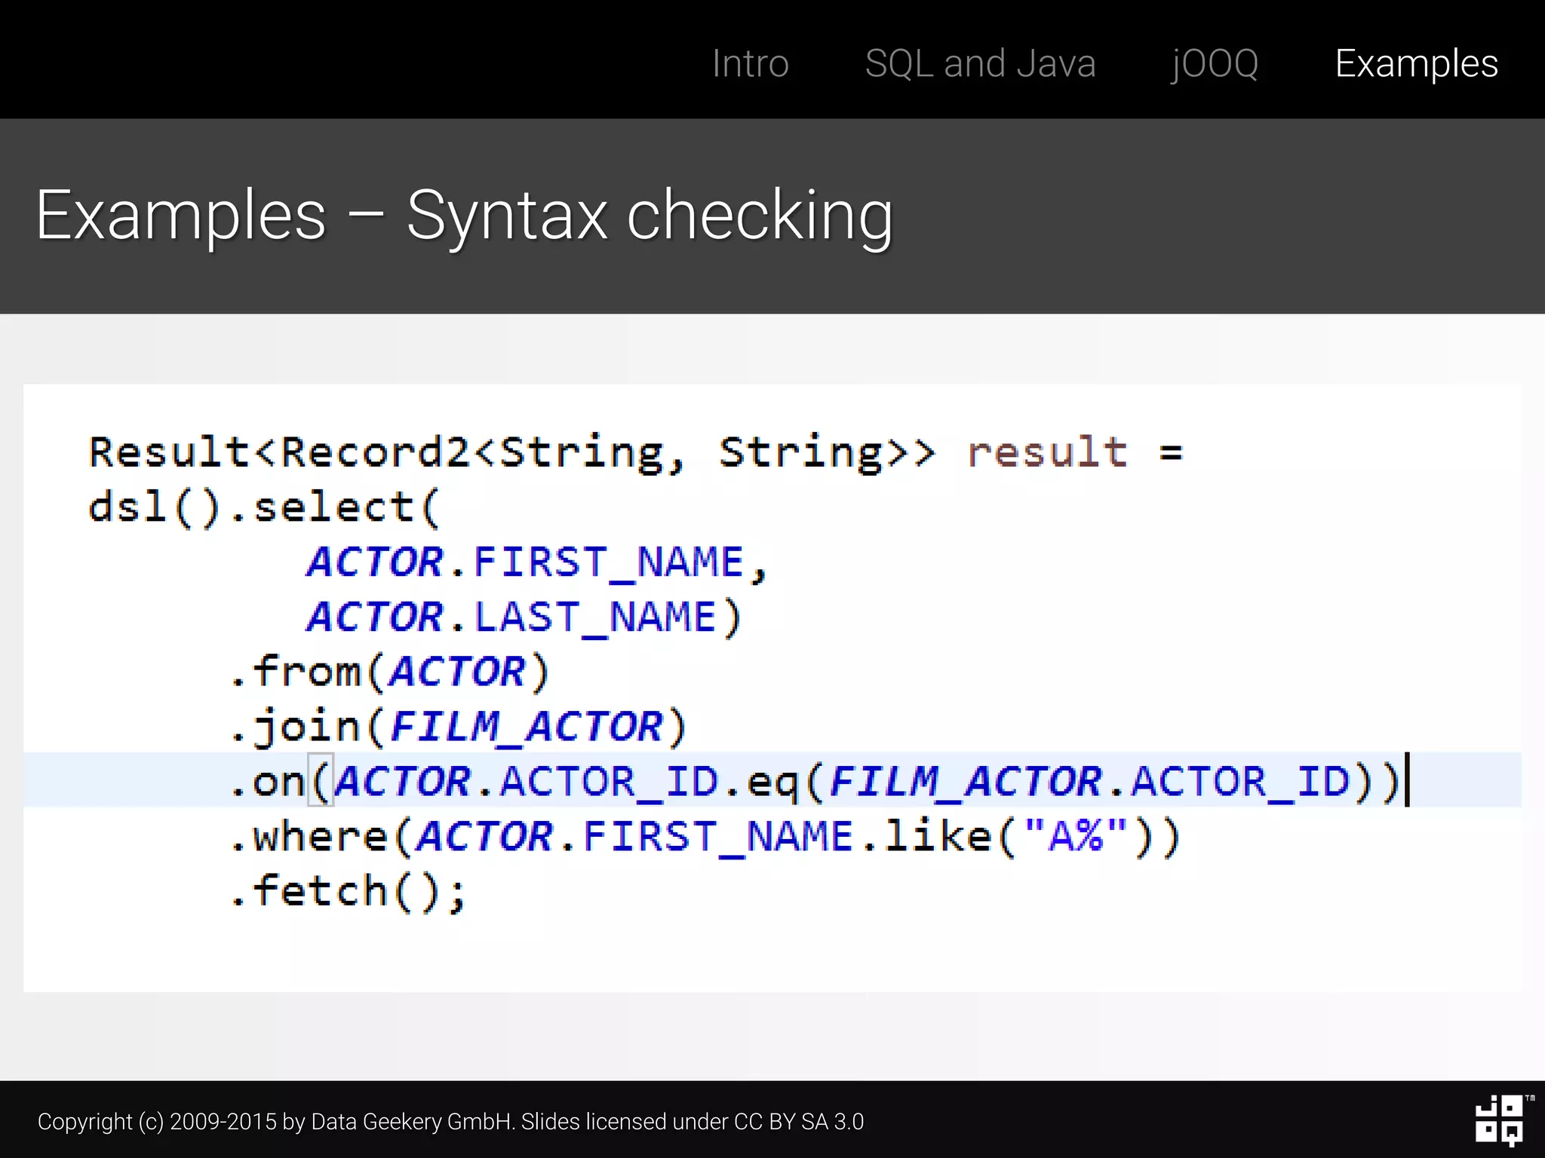The height and width of the screenshot is (1158, 1545).
Task: Click ACTOR.FIRST_NAME in select clause
Action: tap(526, 562)
